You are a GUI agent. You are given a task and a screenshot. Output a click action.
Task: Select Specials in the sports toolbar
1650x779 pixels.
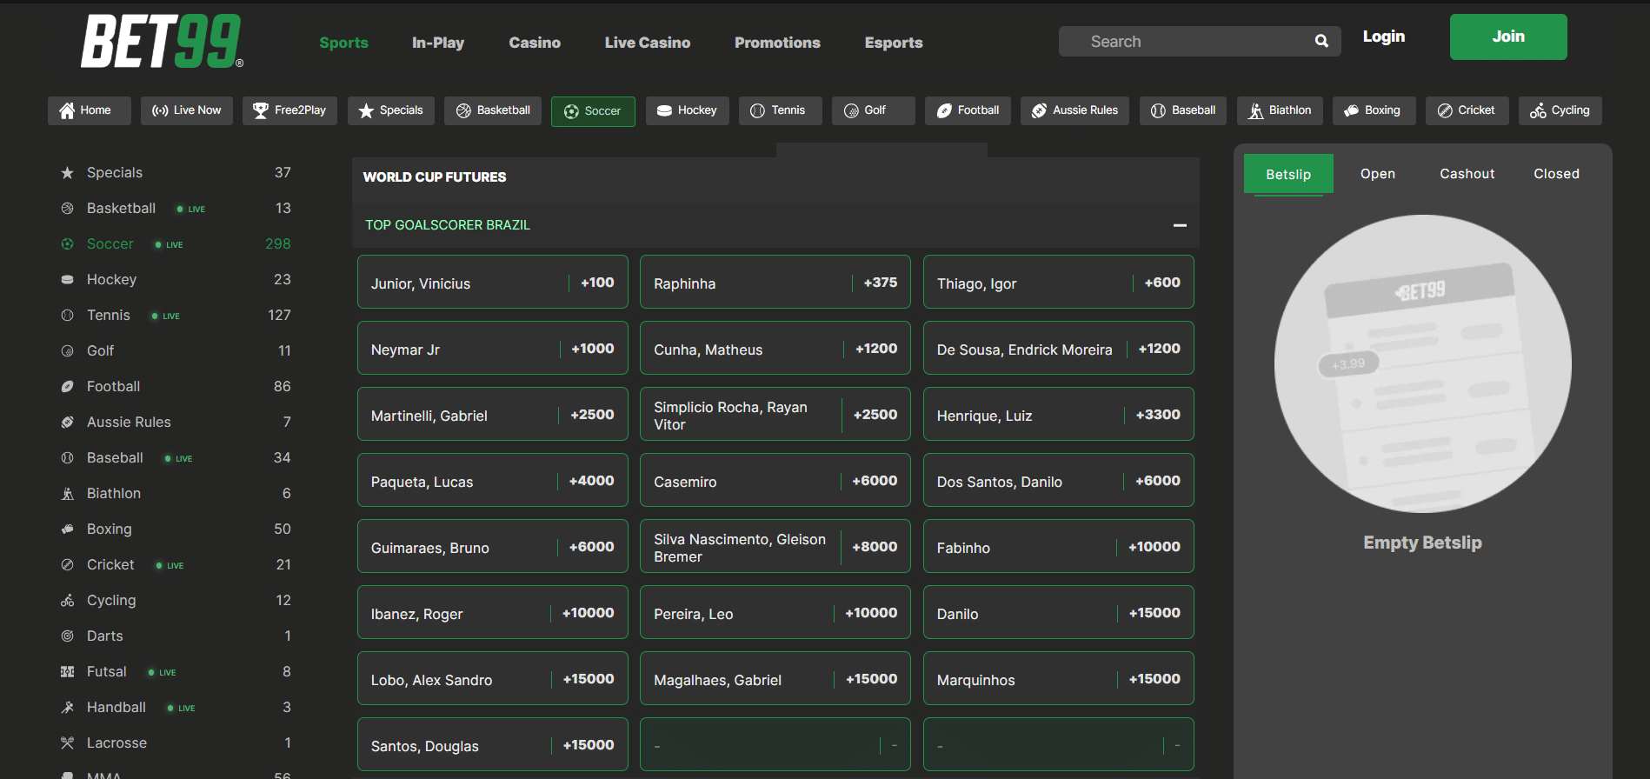[391, 110]
